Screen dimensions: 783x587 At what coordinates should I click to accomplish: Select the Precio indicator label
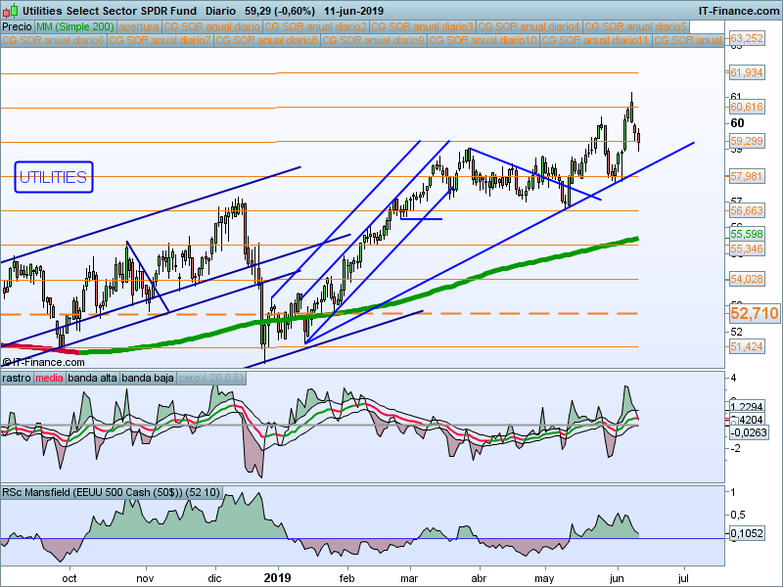[x=17, y=26]
